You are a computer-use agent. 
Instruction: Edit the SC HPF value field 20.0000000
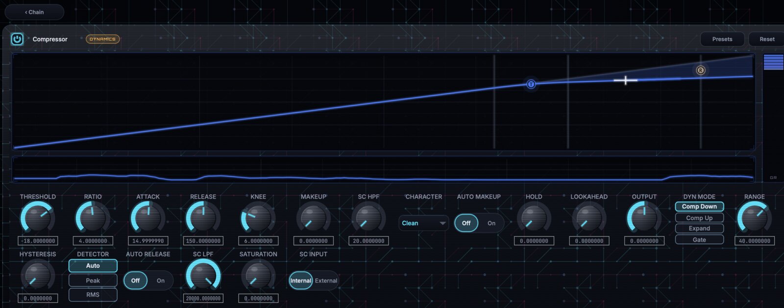point(368,241)
